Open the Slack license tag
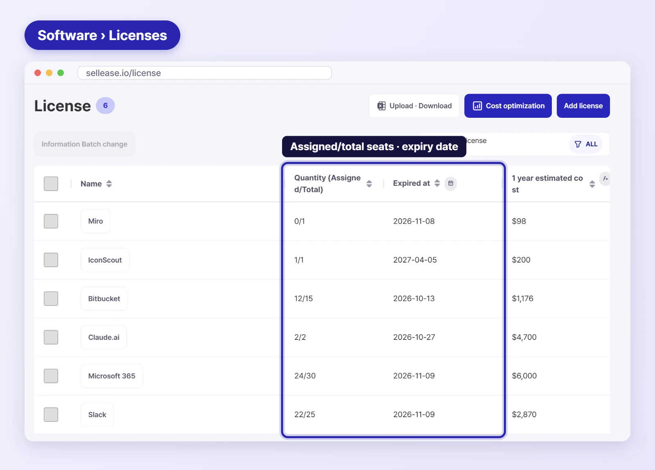The image size is (655, 470). pyautogui.click(x=97, y=414)
